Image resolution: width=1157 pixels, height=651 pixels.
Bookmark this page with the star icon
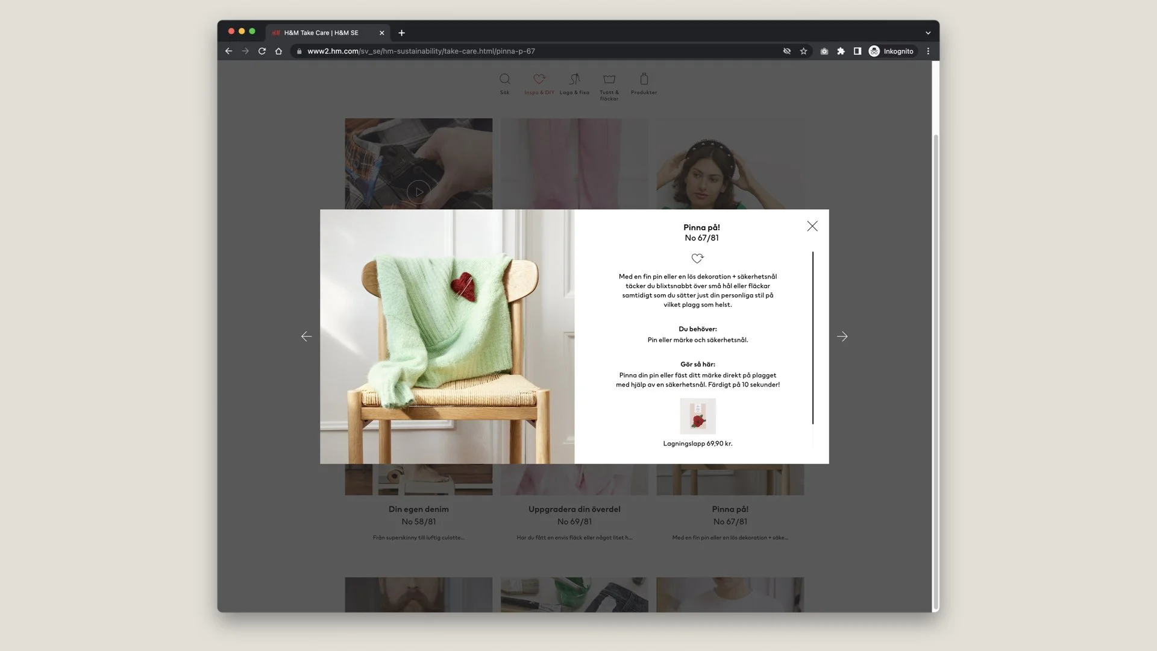coord(803,51)
